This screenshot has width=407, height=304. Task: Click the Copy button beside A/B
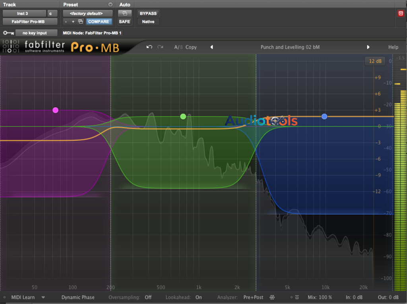[191, 47]
